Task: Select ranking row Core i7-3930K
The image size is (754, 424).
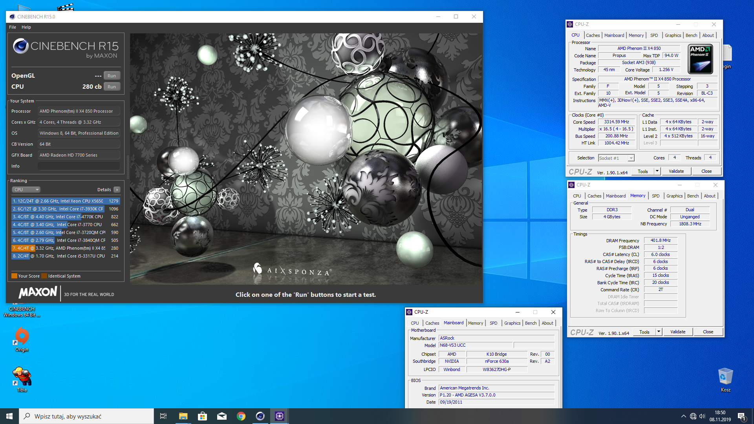Action: click(66, 209)
